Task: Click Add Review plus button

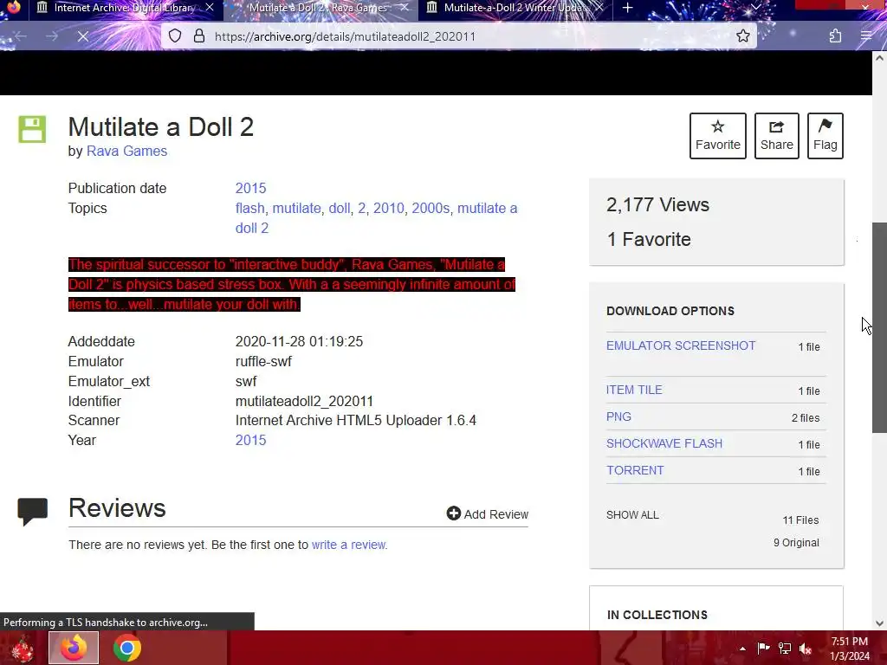Action: (x=487, y=514)
